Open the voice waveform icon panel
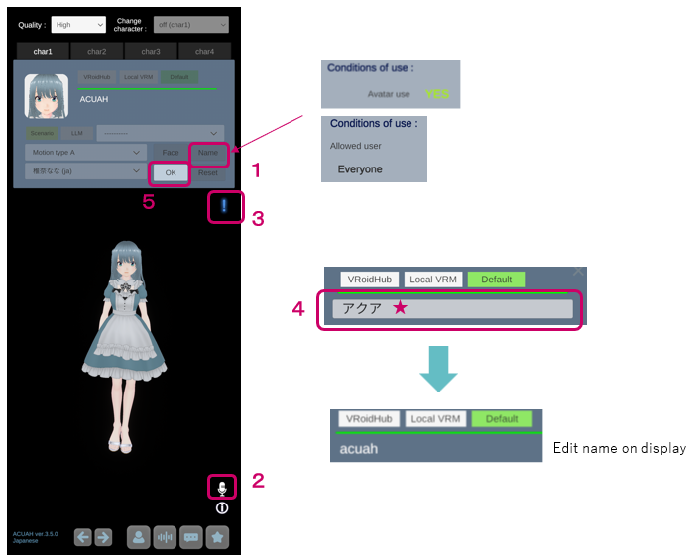This screenshot has width=699, height=560. (x=165, y=537)
